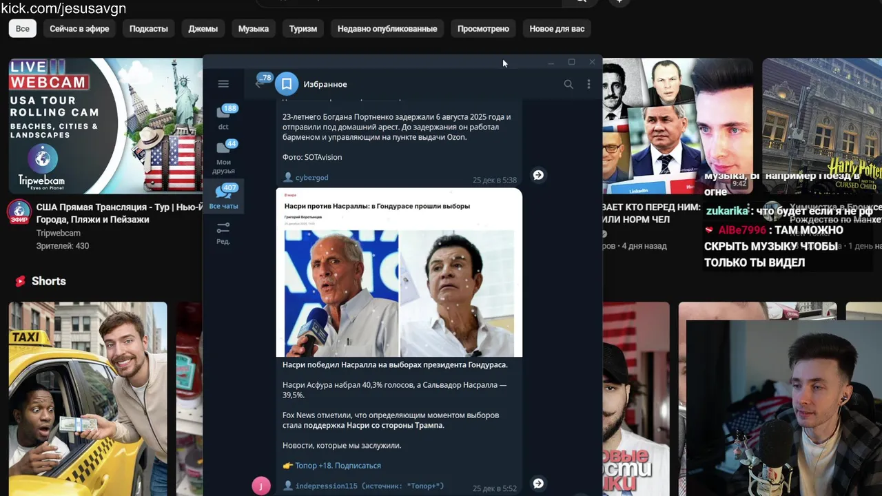Click the pink J sender avatar
The image size is (882, 496).
click(x=261, y=486)
